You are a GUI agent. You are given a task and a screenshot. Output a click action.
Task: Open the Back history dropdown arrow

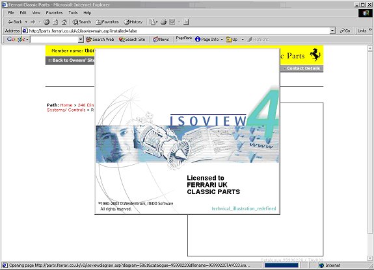pyautogui.click(x=26, y=22)
